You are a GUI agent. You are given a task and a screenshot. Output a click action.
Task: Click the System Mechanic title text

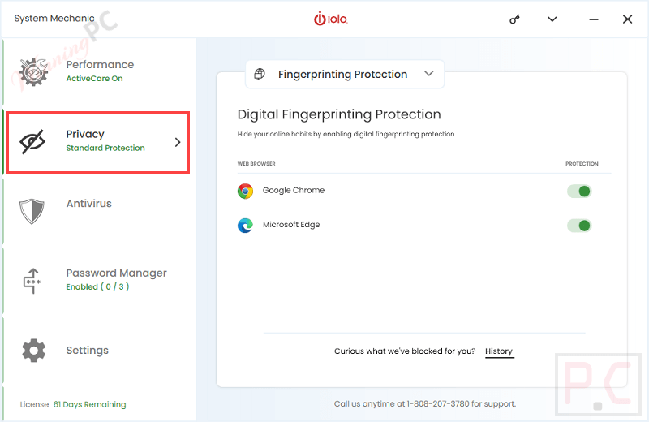(54, 18)
